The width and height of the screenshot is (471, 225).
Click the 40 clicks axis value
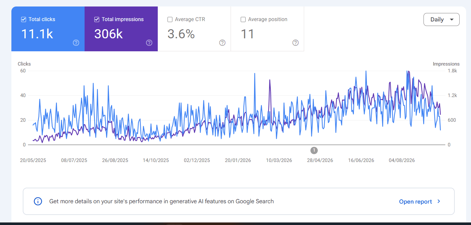point(22,95)
